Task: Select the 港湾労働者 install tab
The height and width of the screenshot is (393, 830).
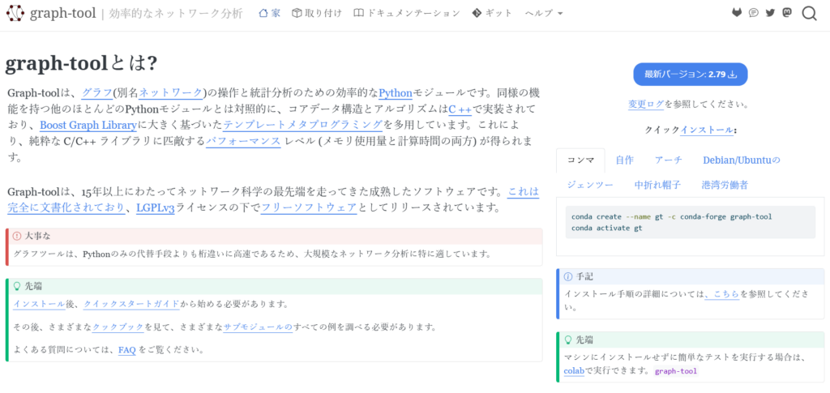Action: pyautogui.click(x=725, y=185)
